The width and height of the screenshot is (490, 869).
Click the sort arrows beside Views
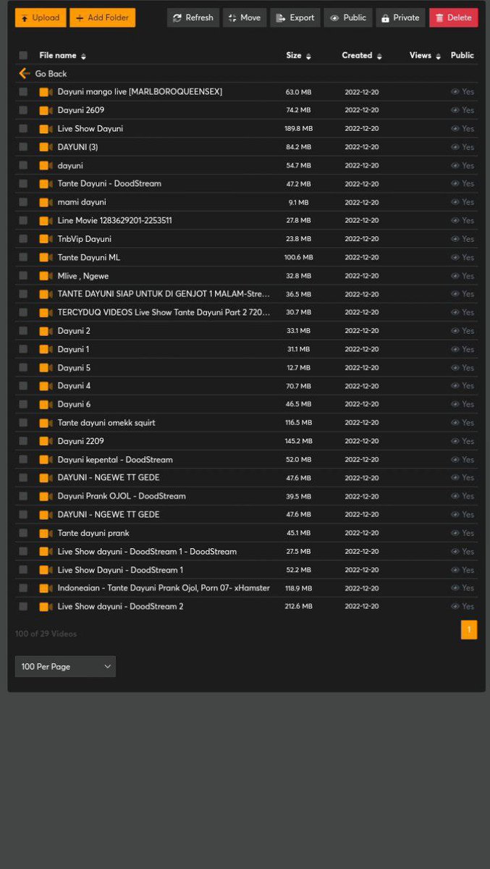pos(438,56)
